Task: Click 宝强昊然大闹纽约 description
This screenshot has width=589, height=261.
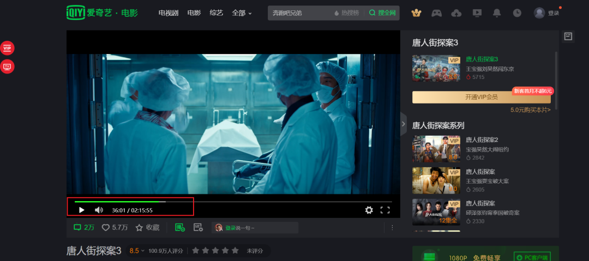Action: click(487, 149)
